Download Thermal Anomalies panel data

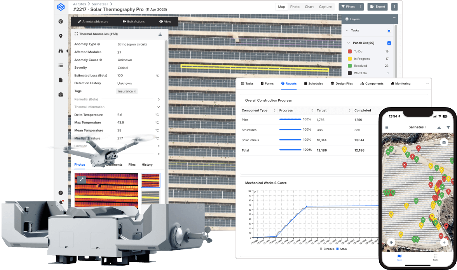pyautogui.click(x=160, y=34)
